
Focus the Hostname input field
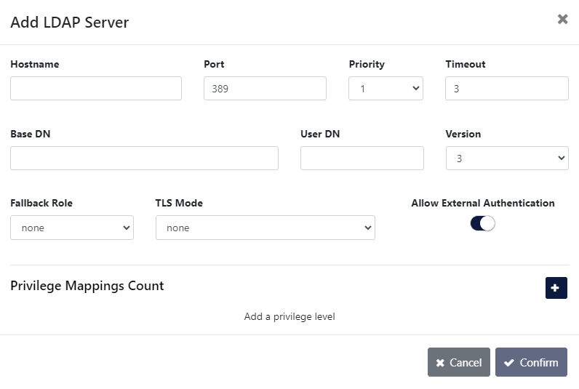pyautogui.click(x=96, y=89)
